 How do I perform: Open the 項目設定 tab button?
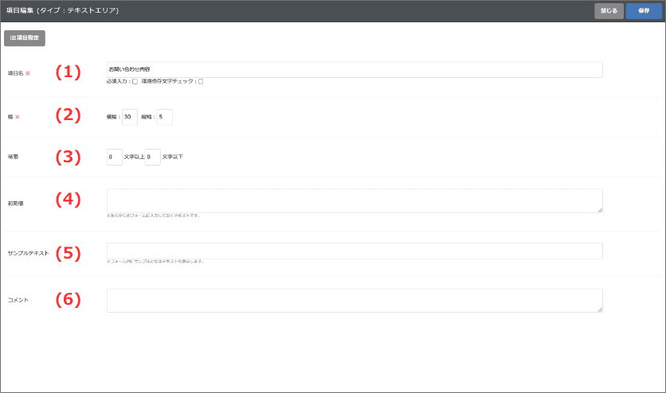[x=25, y=37]
